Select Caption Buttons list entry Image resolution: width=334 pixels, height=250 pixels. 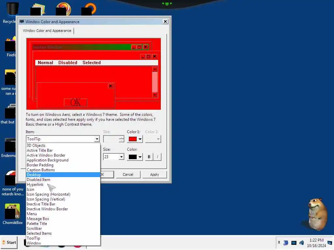pos(63,170)
